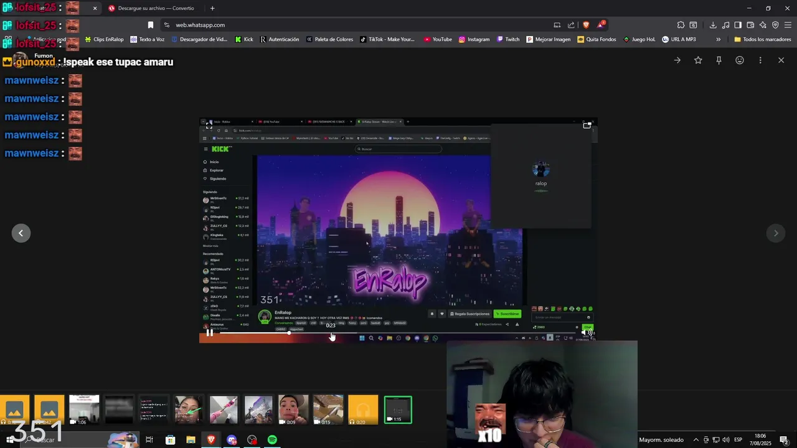
Task: Open the Clips EnRalop bookmark
Action: click(x=104, y=39)
